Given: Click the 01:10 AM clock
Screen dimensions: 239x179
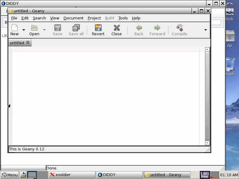Looking at the screenshot, I should click(x=229, y=175).
